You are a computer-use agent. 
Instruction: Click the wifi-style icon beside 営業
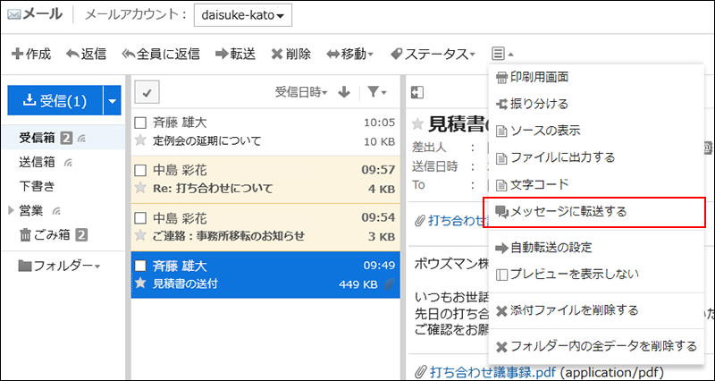(x=57, y=211)
